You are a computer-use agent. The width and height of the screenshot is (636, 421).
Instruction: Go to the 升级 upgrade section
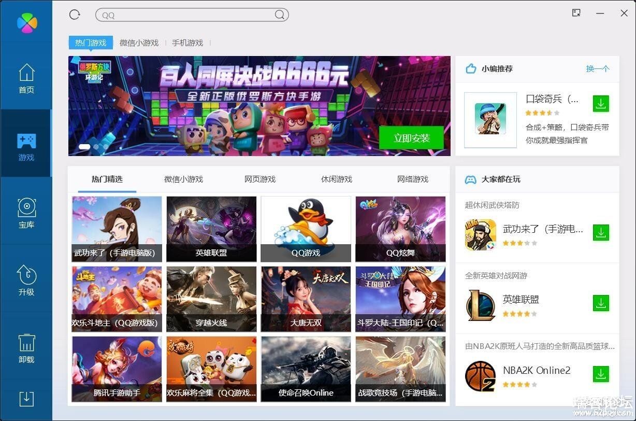pyautogui.click(x=26, y=280)
